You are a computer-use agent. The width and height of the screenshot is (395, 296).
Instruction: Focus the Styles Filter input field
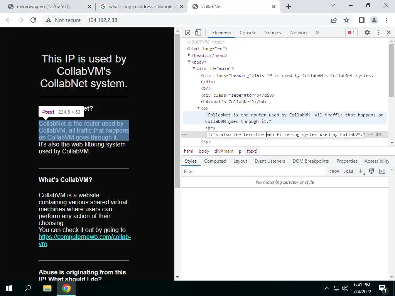(x=254, y=172)
